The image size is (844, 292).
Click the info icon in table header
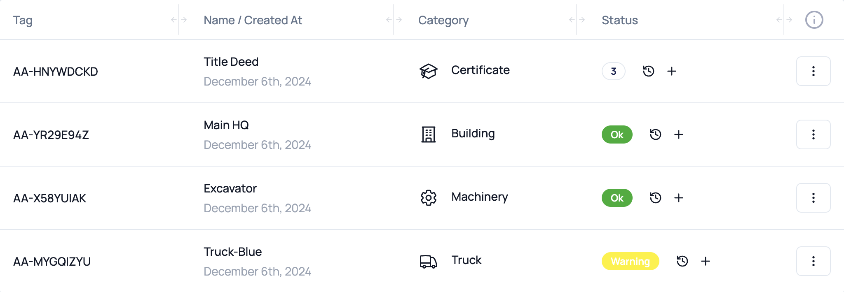click(814, 20)
